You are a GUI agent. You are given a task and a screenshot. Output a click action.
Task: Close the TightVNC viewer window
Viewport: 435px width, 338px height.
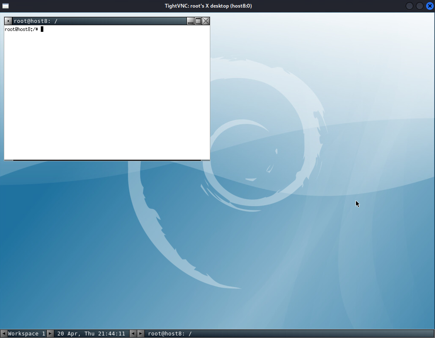pyautogui.click(x=429, y=6)
